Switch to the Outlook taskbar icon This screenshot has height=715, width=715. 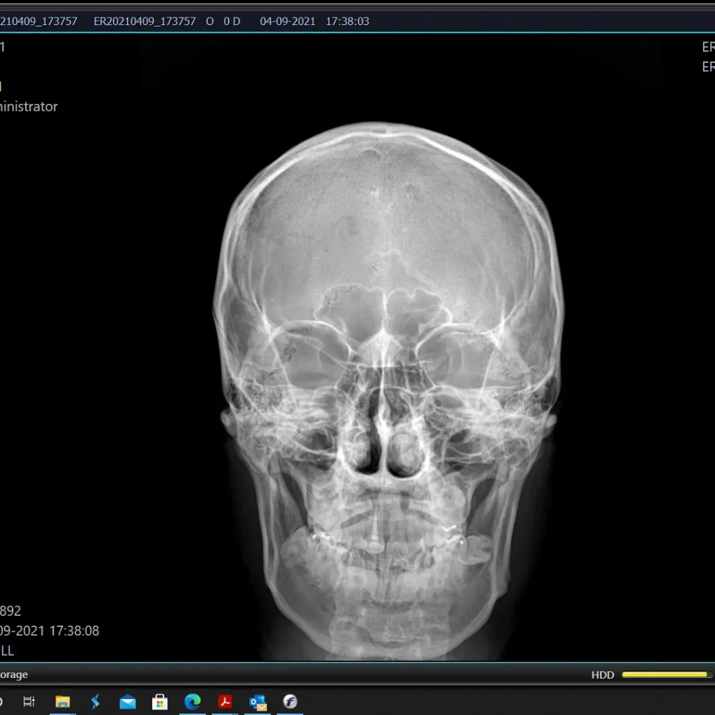point(258,702)
